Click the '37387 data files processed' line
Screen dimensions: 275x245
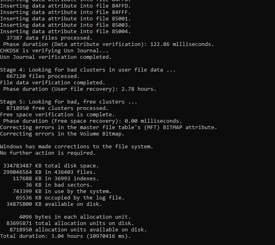[x=49, y=38]
